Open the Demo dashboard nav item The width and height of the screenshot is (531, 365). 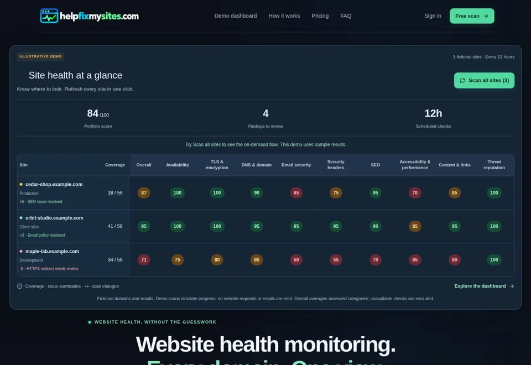coord(236,16)
